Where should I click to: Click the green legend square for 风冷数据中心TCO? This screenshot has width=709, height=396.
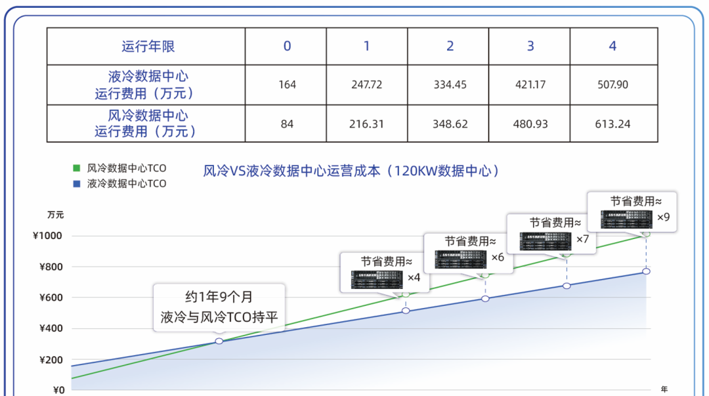coord(76,168)
